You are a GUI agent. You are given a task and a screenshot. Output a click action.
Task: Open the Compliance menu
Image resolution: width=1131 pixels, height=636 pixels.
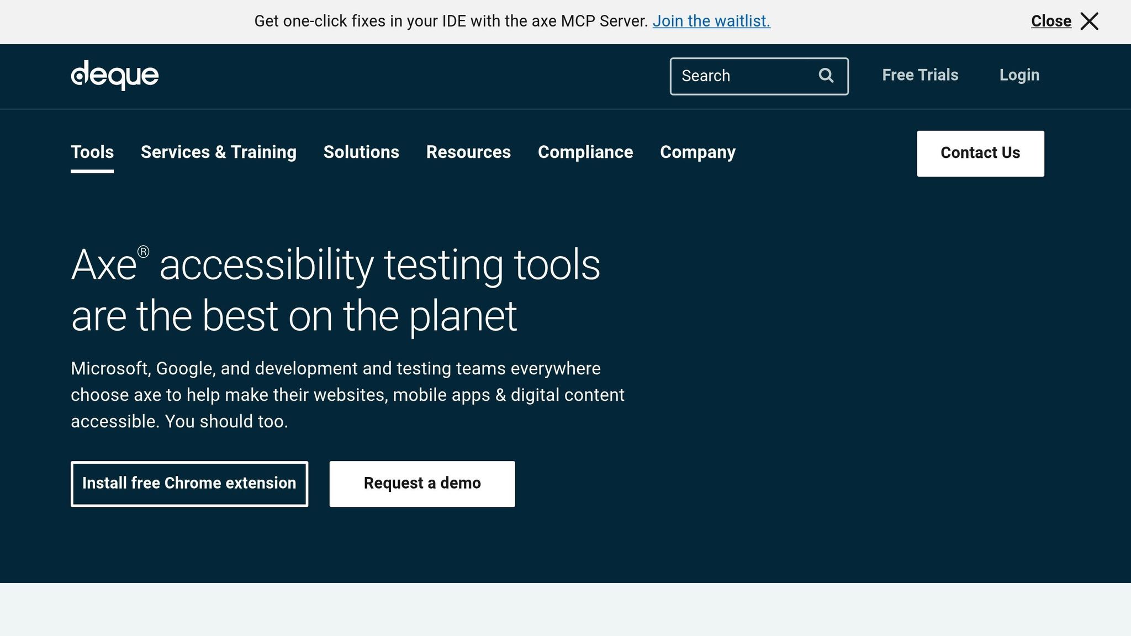tap(585, 152)
